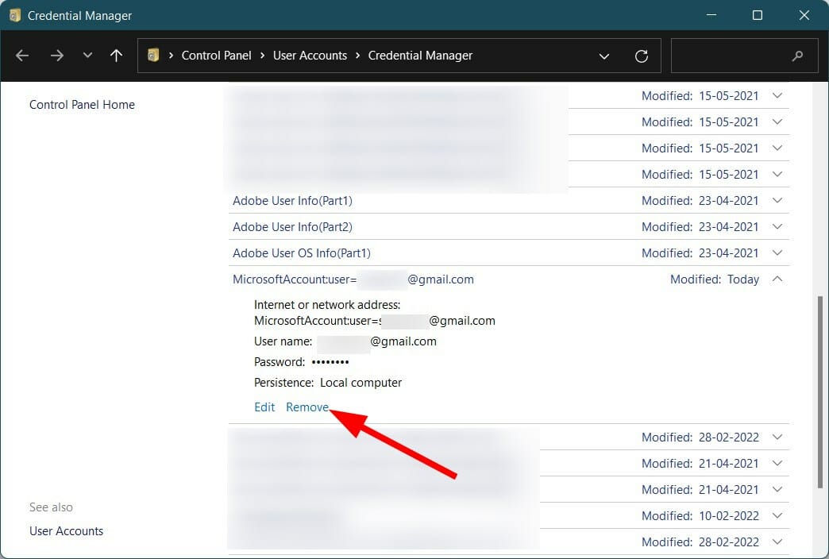Expand the credential modified 28-02-2022
The image size is (829, 559).
coord(777,437)
